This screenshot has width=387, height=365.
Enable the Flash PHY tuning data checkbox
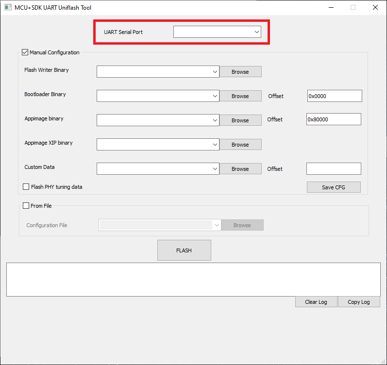click(26, 187)
